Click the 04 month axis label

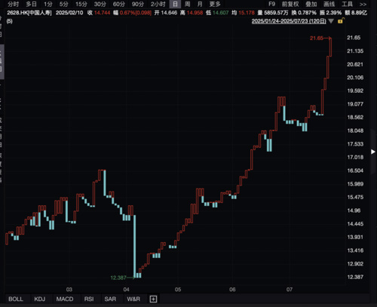[x=126, y=290]
